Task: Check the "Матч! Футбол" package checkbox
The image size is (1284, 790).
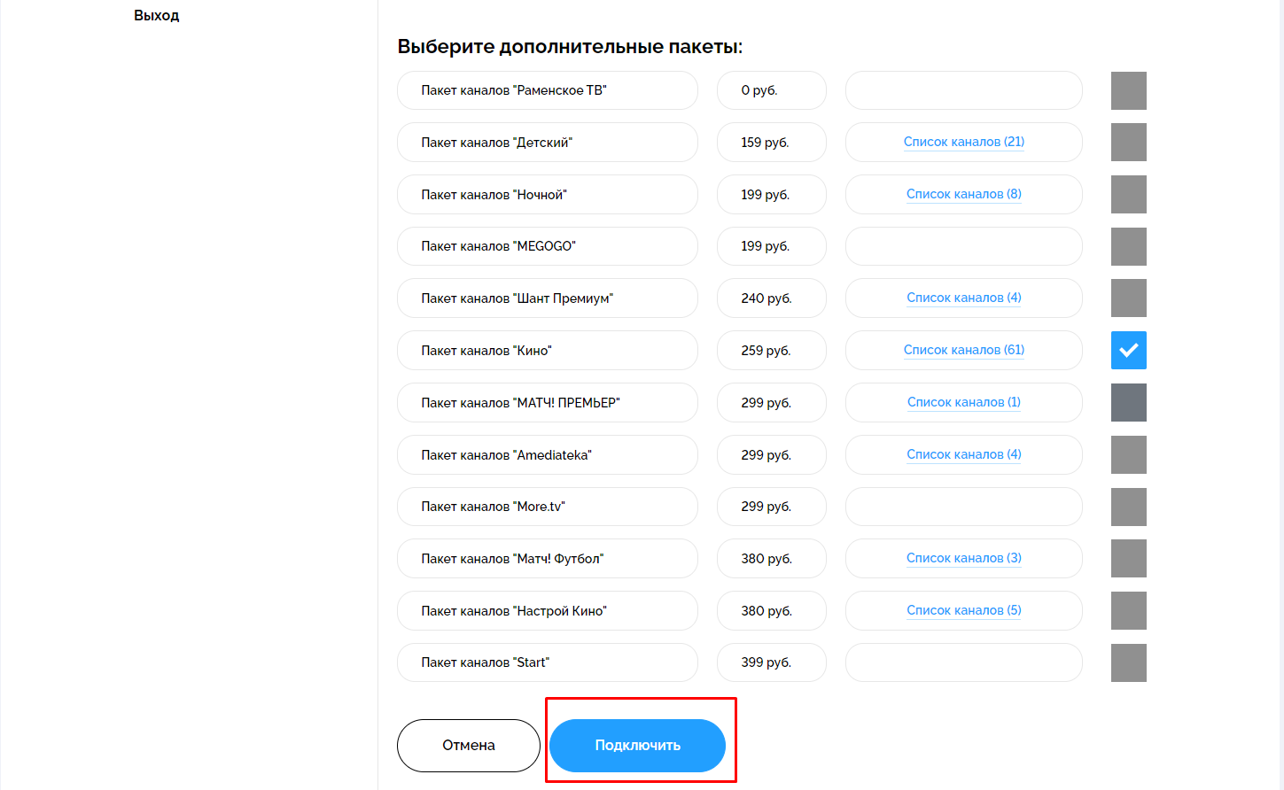Action: (x=1128, y=559)
